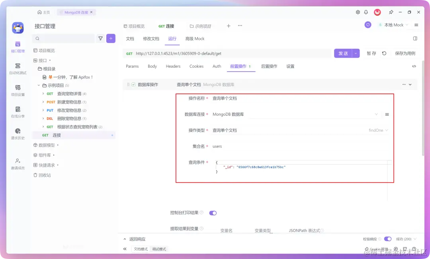Open 项目设置 from the left sidebar
Image resolution: width=430 pixels, height=259 pixels.
click(17, 91)
